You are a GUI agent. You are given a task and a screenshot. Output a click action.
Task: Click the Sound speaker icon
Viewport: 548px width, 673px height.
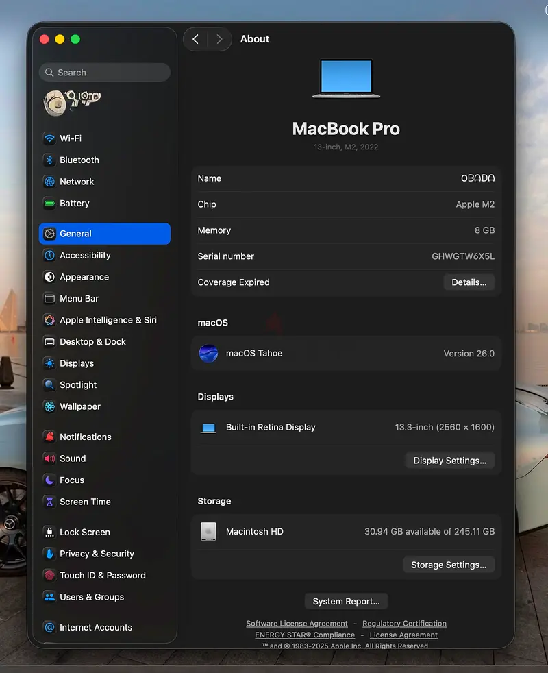tap(50, 458)
